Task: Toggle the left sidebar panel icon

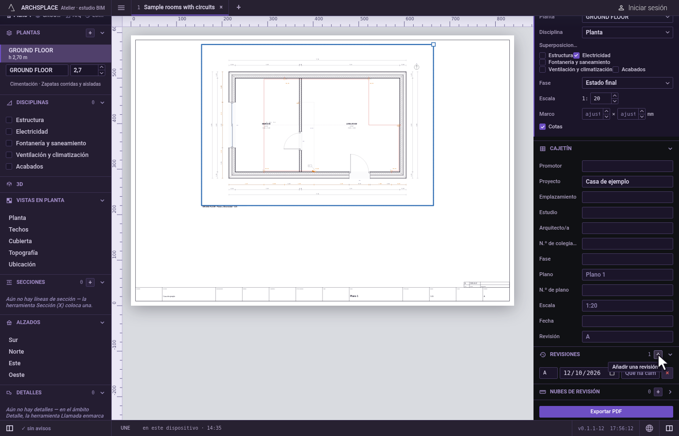Action: 10,428
